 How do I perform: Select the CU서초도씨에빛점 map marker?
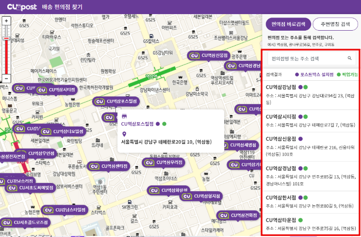point(30,188)
